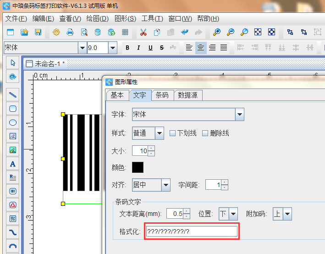This screenshot has height=254, width=325.
Task: Click the black 颜色 color swatch
Action: point(138,168)
